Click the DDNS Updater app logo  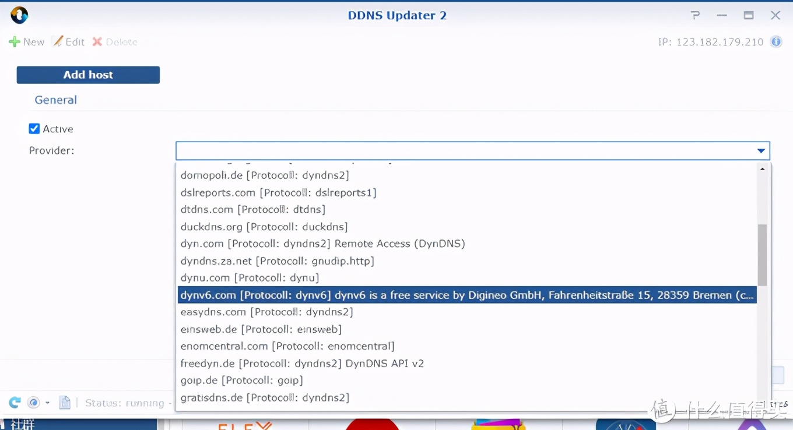[19, 15]
